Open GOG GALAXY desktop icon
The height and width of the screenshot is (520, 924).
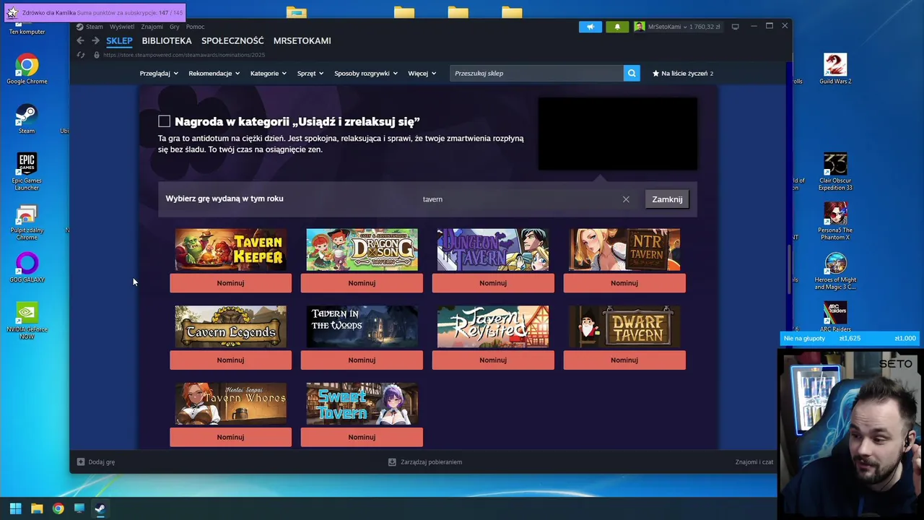point(27,268)
